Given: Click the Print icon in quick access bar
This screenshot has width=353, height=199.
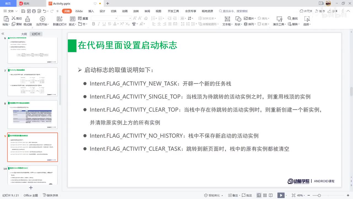Looking at the screenshot, I should coord(34,11).
